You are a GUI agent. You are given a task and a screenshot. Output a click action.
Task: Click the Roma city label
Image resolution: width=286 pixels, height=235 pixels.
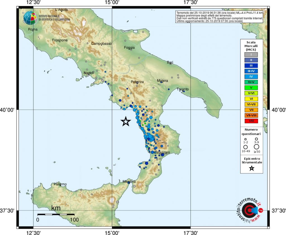pos(33,29)
